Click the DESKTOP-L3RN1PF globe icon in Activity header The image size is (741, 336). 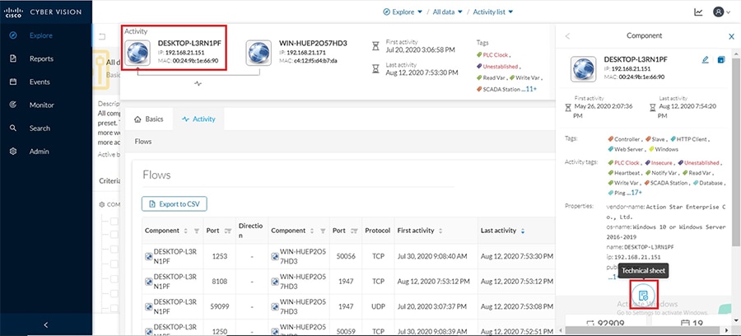[138, 52]
